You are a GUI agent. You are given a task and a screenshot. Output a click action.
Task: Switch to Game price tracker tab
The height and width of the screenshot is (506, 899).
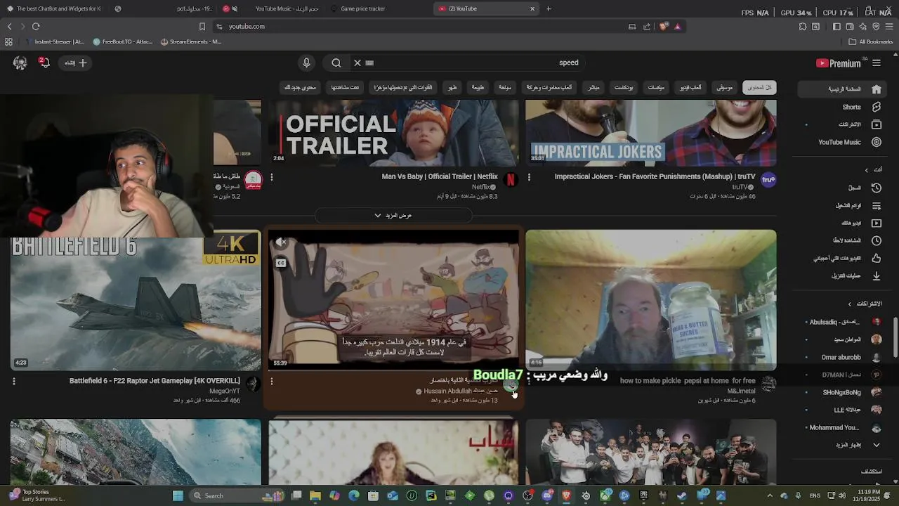[363, 8]
